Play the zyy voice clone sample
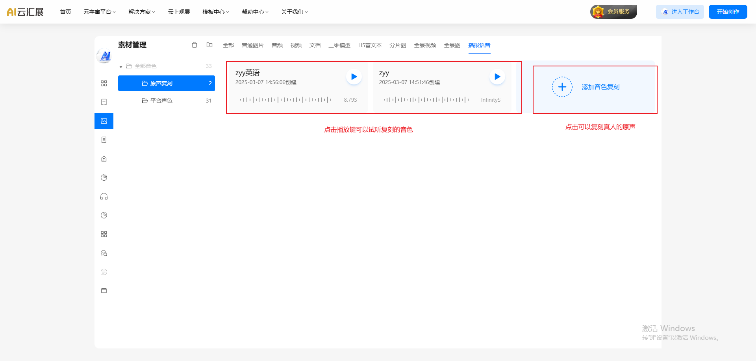This screenshot has width=756, height=361. 497,77
